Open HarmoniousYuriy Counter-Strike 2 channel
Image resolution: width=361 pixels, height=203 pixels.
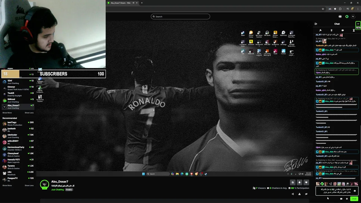[x=18, y=148]
